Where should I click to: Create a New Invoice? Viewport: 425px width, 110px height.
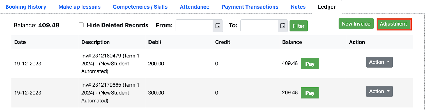[356, 24]
